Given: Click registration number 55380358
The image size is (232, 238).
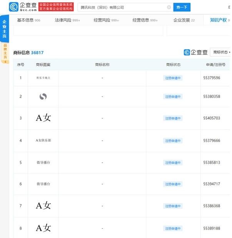Looking at the screenshot, I should point(212,97).
